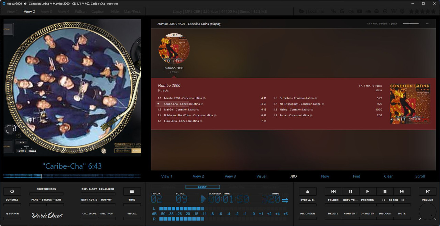The image size is (440, 226).
Task: Click the thumbnail size slider in the playlist header
Action: [411, 24]
